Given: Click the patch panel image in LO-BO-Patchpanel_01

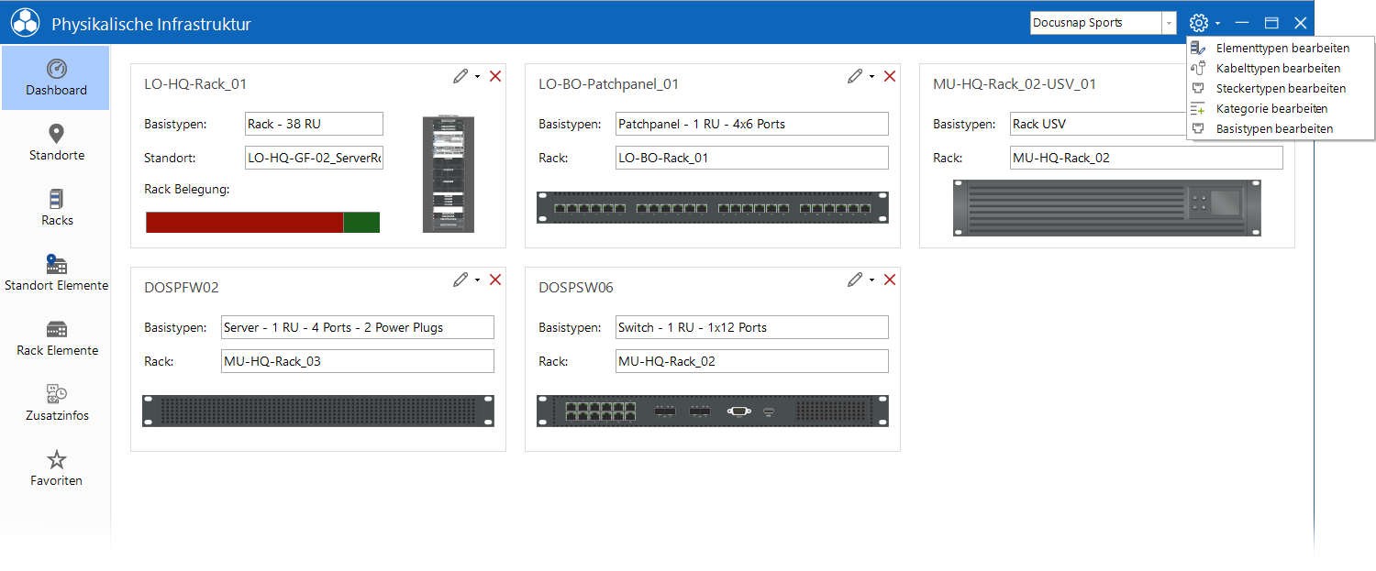Looking at the screenshot, I should click(713, 207).
